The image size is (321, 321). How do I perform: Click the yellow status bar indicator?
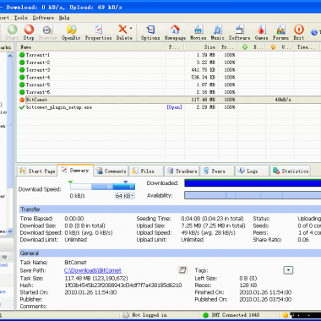pyautogui.click(x=286, y=315)
